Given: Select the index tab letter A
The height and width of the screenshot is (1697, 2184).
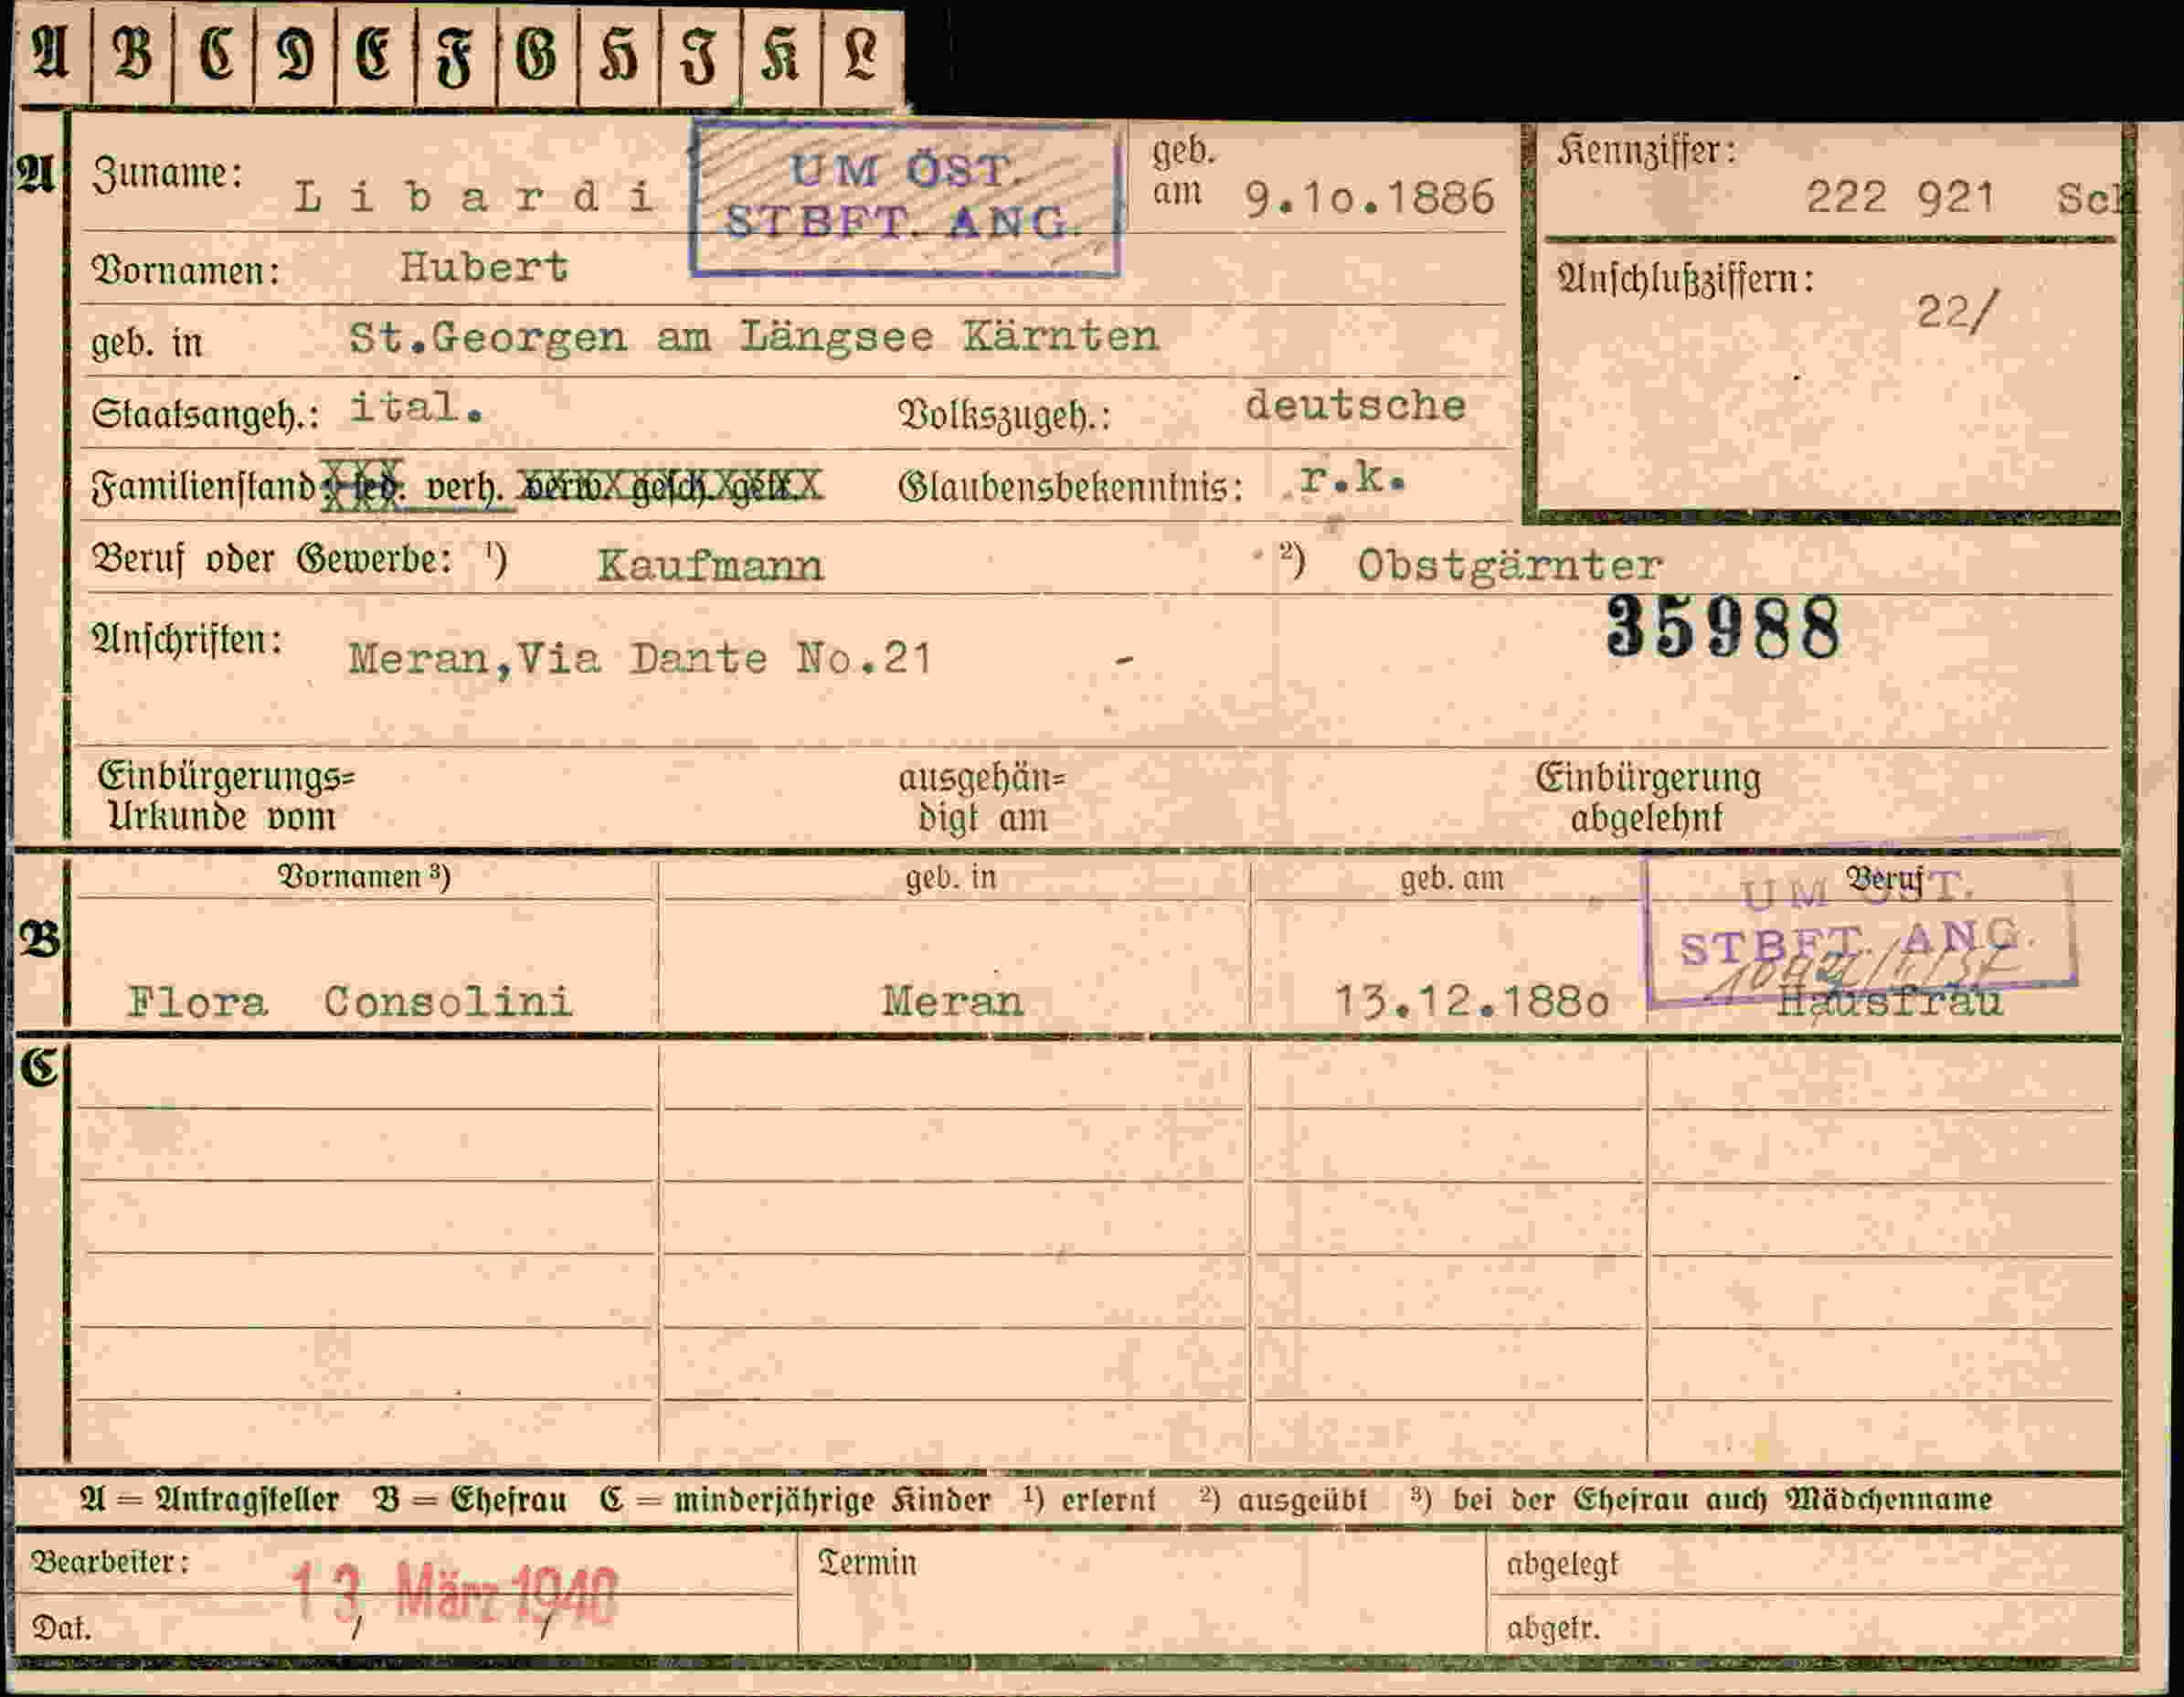Looking at the screenshot, I should tap(50, 55).
